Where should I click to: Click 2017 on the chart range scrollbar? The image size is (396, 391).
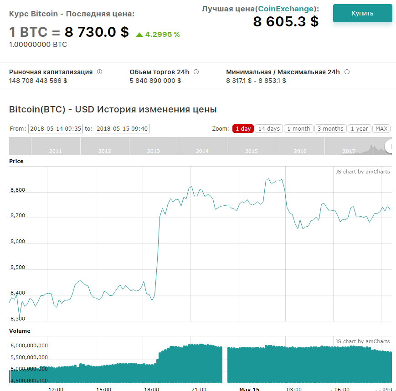point(349,151)
